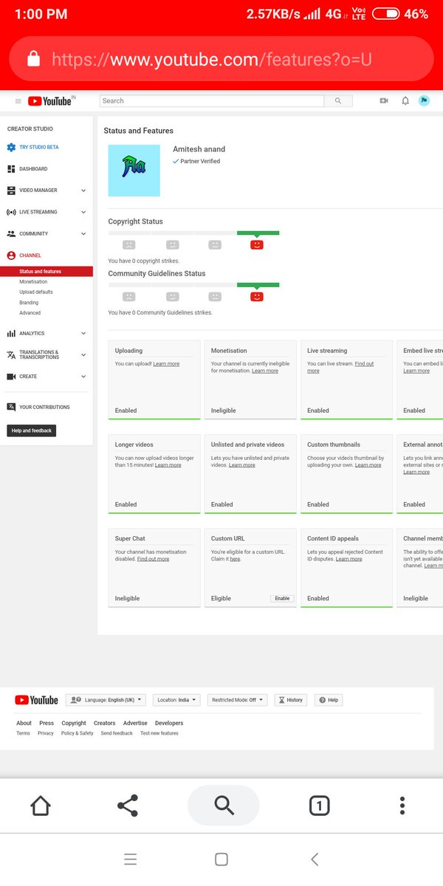Viewport: 443px width, 886px height.
Task: Click 'here' link in Custom URL card
Action: point(235,559)
